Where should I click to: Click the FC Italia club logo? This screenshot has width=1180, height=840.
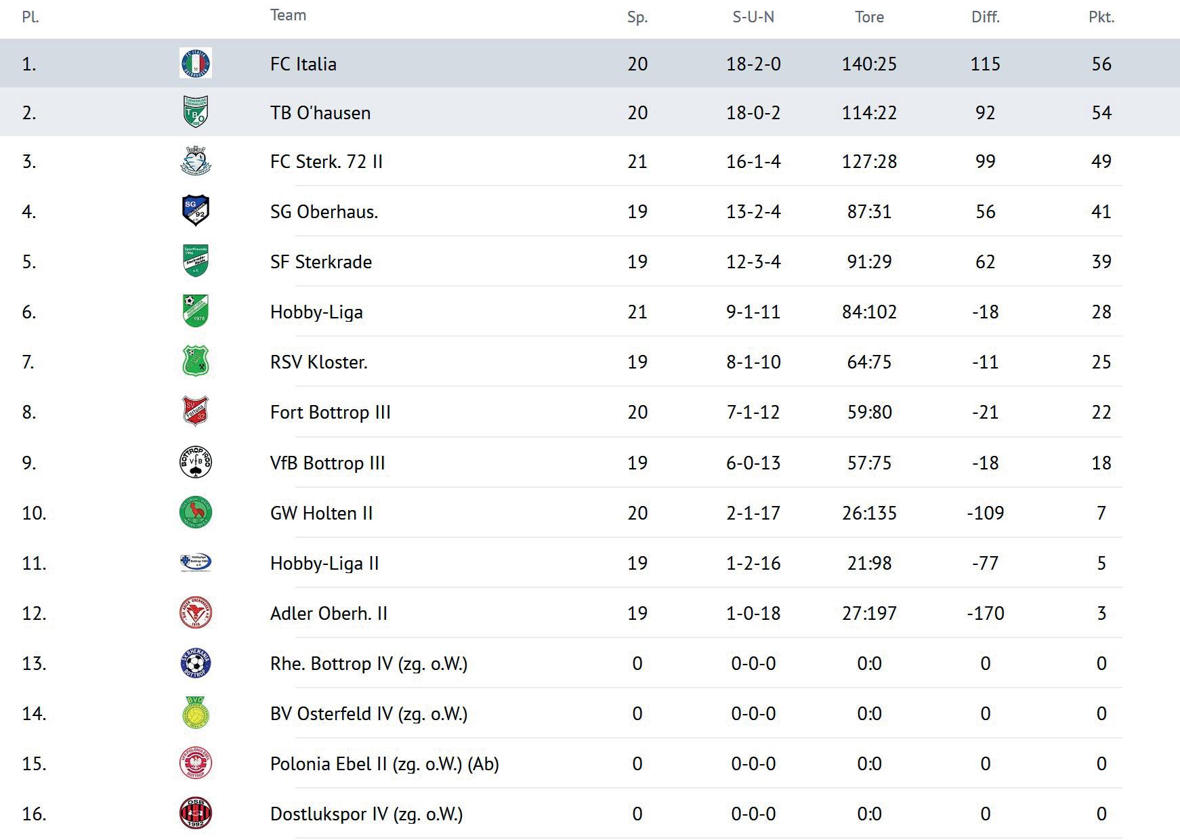click(195, 63)
